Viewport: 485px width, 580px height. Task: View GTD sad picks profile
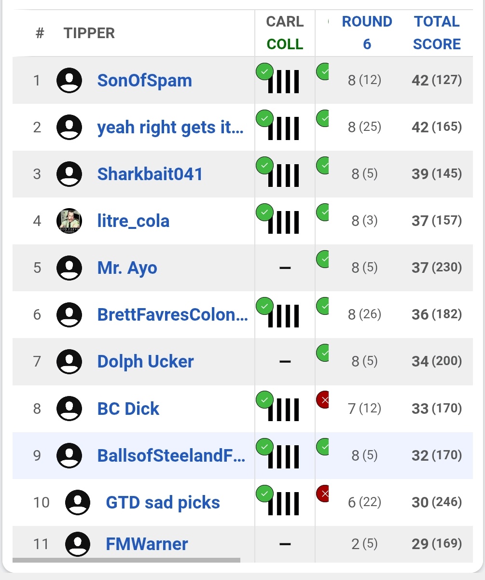[x=163, y=503]
